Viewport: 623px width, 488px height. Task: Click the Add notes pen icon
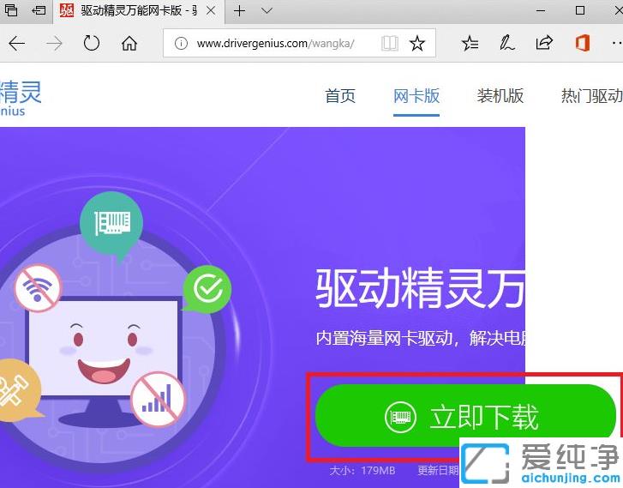[x=507, y=43]
